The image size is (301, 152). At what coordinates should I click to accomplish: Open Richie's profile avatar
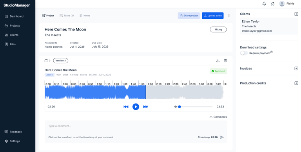click(282, 4)
